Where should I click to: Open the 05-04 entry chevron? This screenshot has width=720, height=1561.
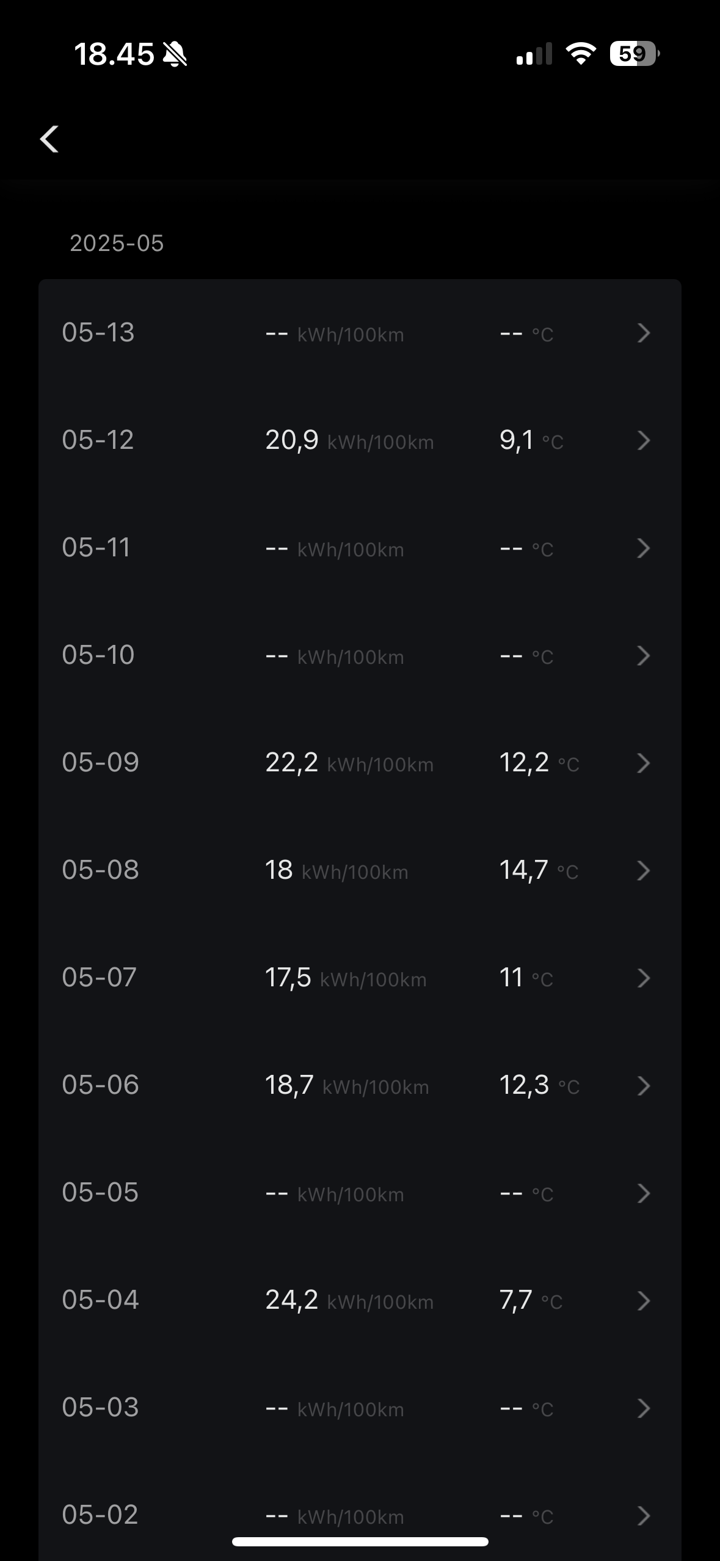click(643, 1301)
